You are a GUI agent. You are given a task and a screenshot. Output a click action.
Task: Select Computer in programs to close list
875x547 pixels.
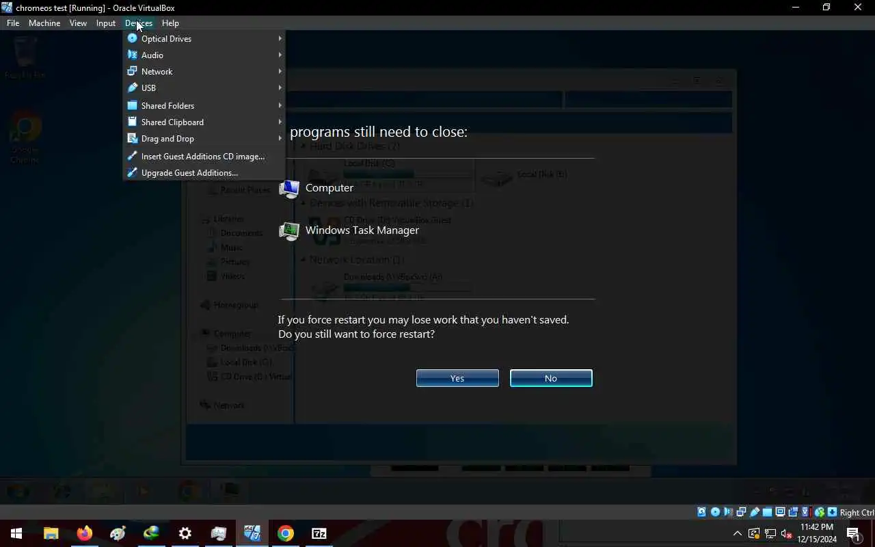(x=317, y=188)
